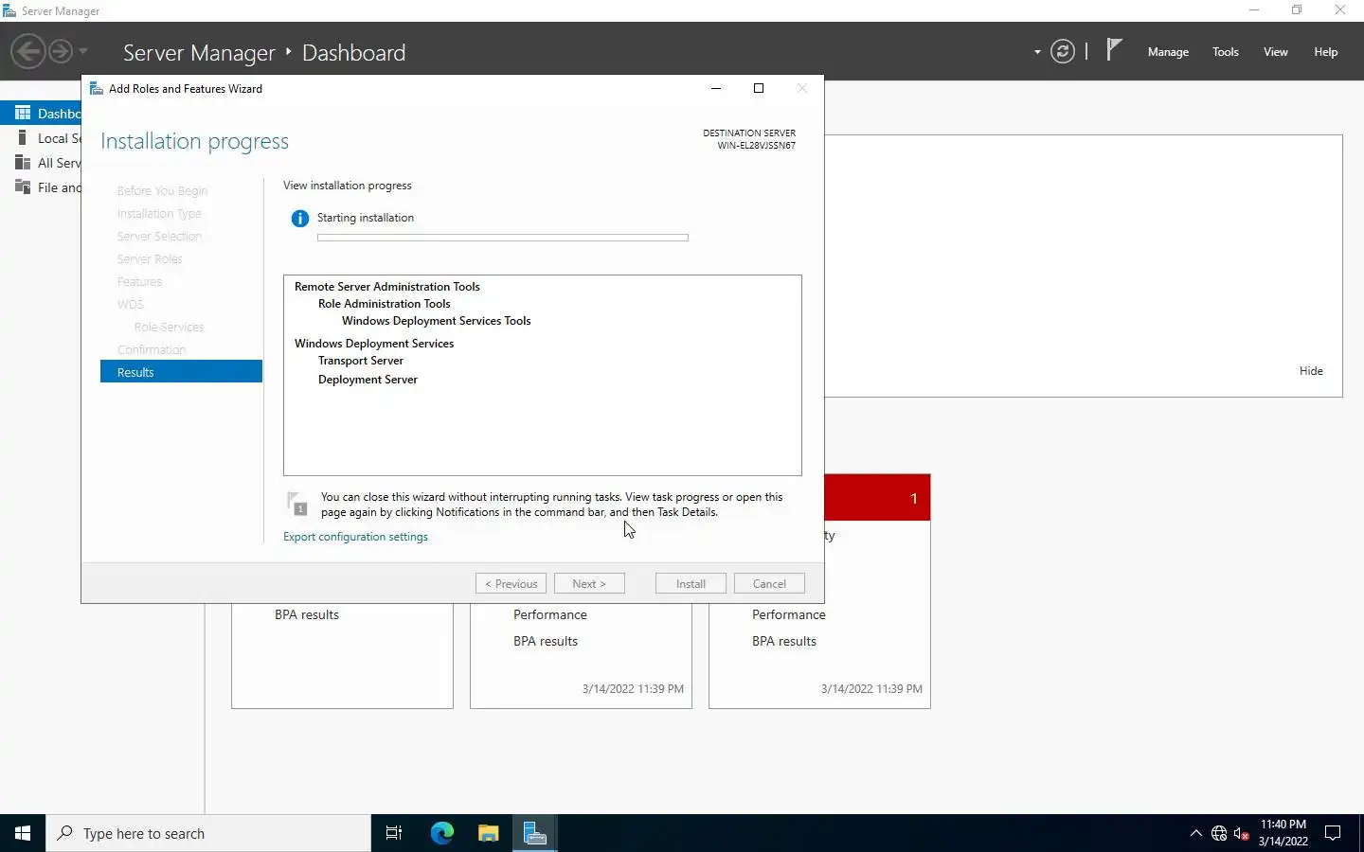Viewport: 1364px width, 852px height.
Task: Click the Server Manager forward arrow button
Action: pyautogui.click(x=61, y=51)
